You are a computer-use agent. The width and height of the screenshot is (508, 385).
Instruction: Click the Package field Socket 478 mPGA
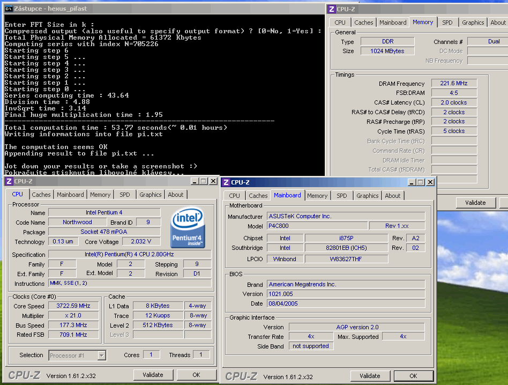104,232
